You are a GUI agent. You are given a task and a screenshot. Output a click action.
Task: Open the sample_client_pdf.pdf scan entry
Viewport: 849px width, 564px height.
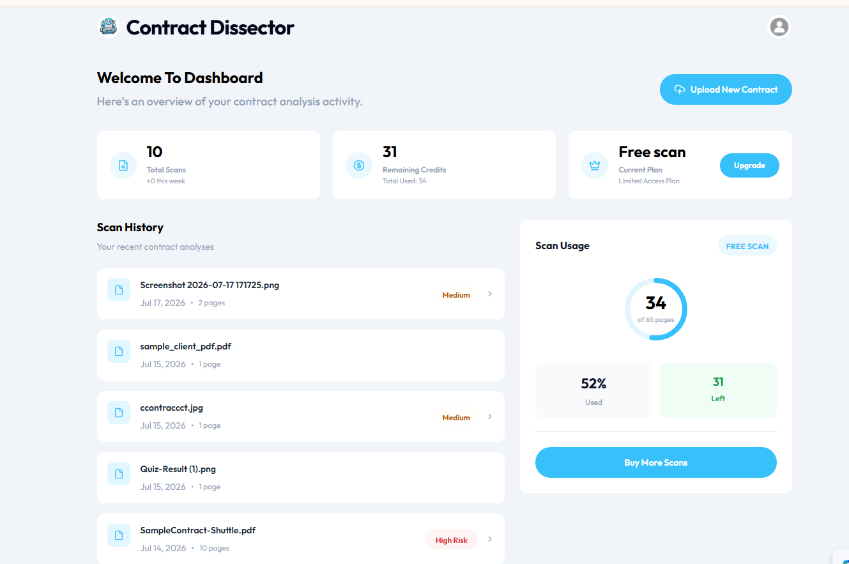(301, 355)
